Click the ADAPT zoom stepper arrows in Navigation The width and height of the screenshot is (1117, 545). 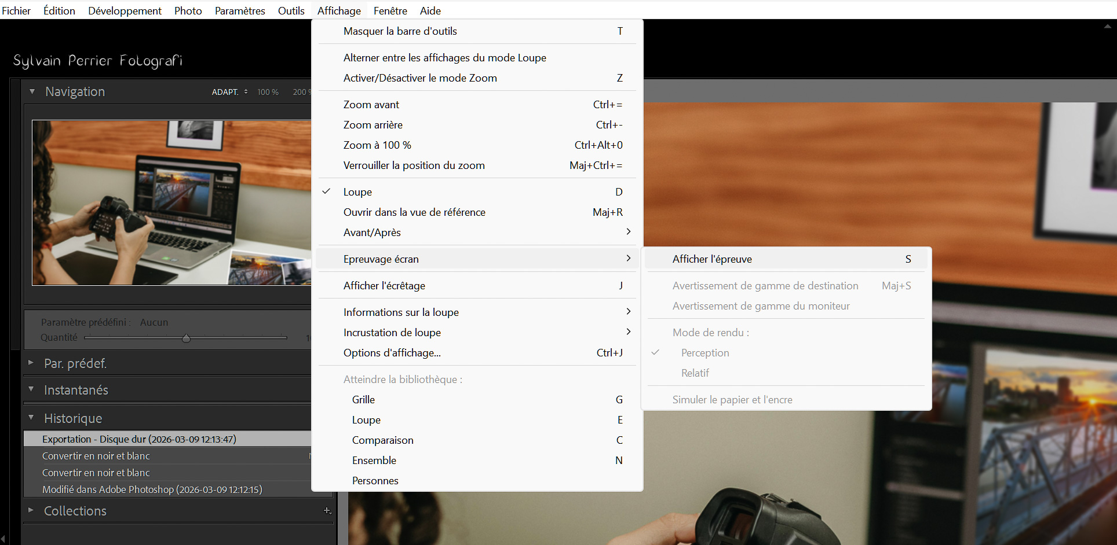(x=246, y=92)
